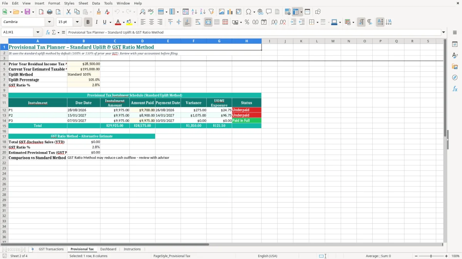The width and height of the screenshot is (462, 259).
Task: Align the cell text left
Action: click(143, 22)
